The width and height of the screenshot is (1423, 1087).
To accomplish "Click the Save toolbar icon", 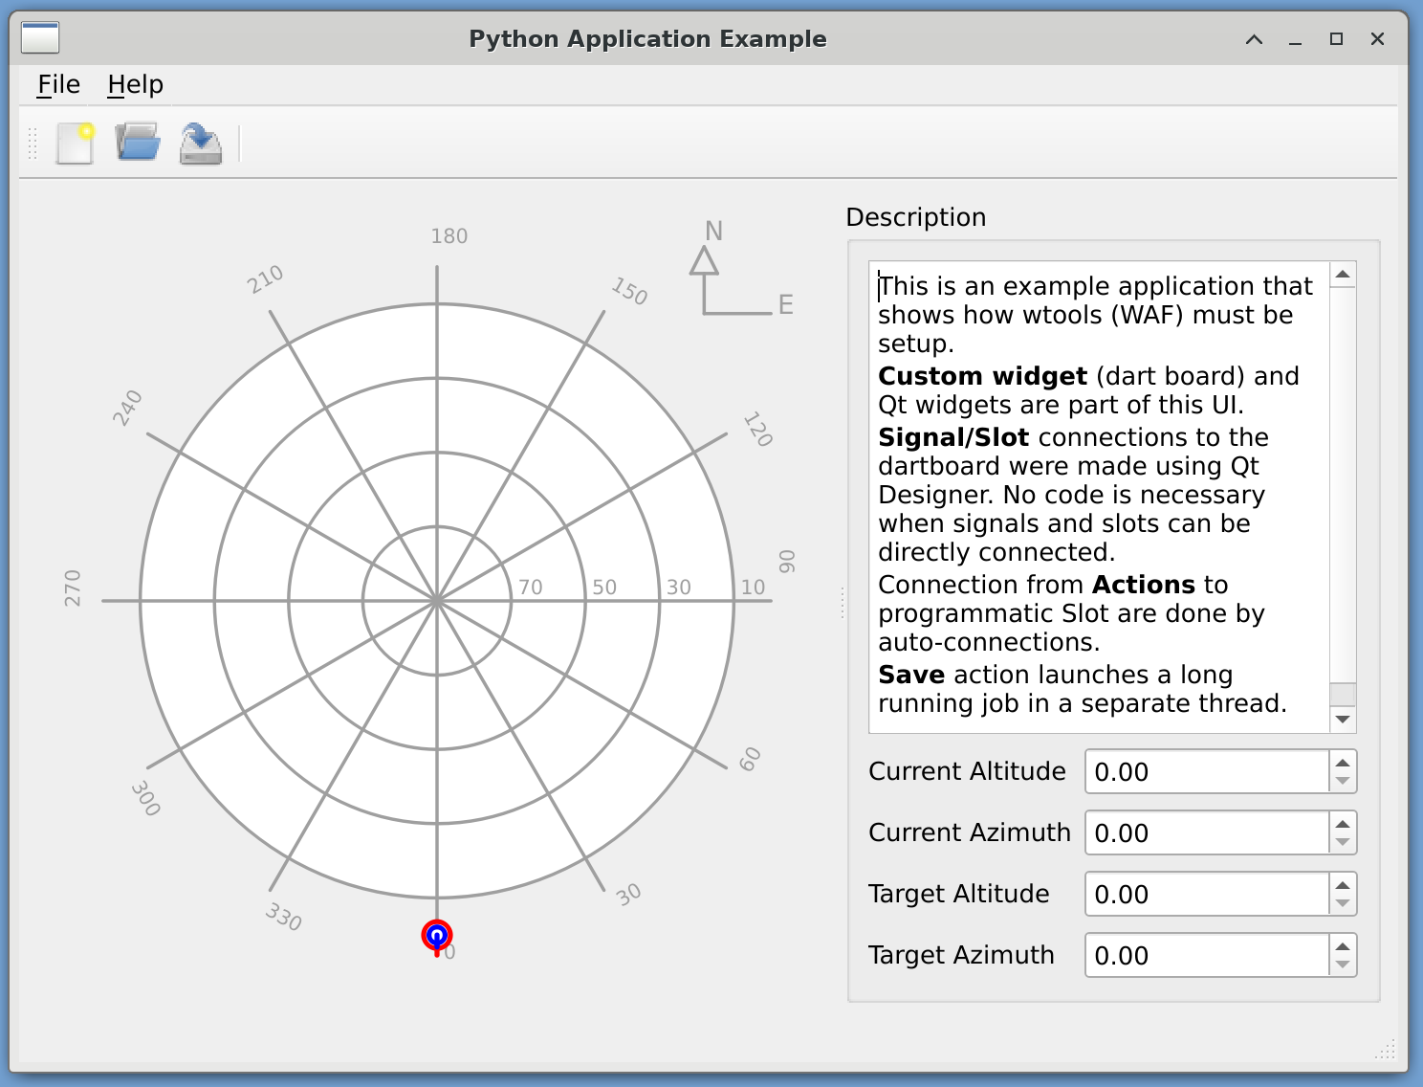I will tap(201, 144).
